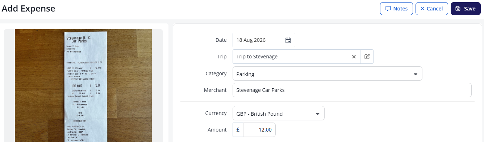The width and height of the screenshot is (484, 142).
Task: Click the Amount field showing 12.00
Action: tap(259, 130)
